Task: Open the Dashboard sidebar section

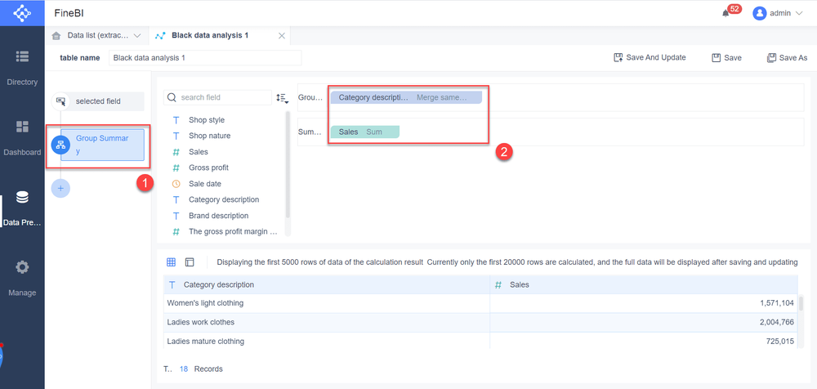Action: pos(22,137)
